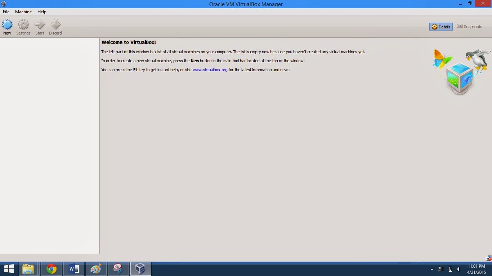Screen dimensions: 492x276
Task: Click the VirtualBox icon in title bar
Action: [x=4, y=4]
